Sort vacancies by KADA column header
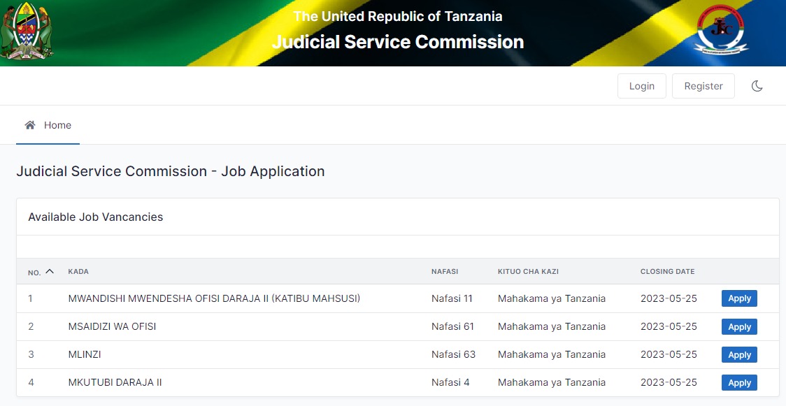786x406 pixels. 78,271
